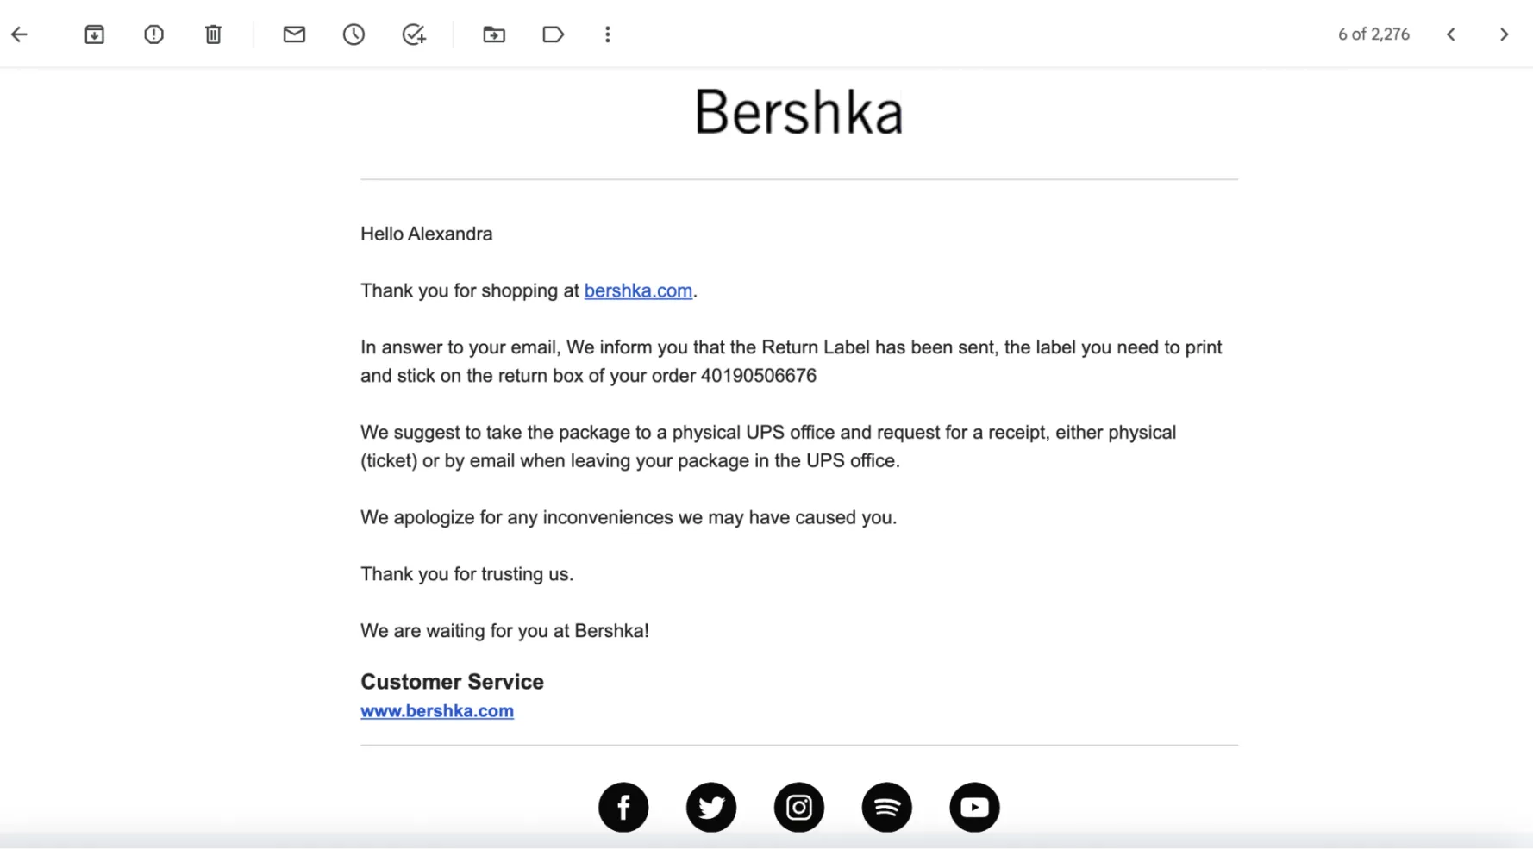Snooze this email
Image resolution: width=1533 pixels, height=862 pixels.
[354, 34]
